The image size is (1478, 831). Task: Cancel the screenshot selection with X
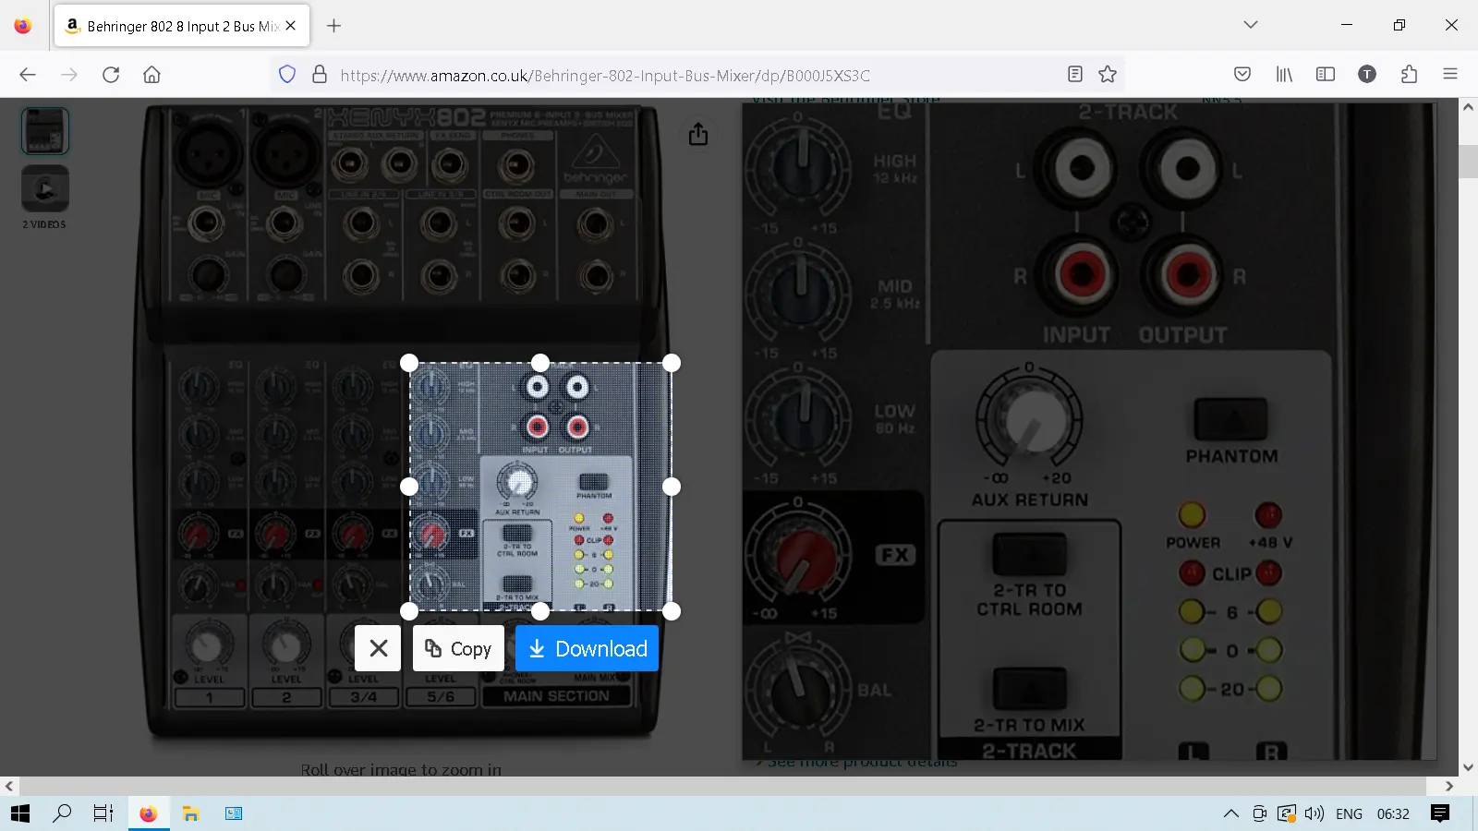[x=378, y=649]
